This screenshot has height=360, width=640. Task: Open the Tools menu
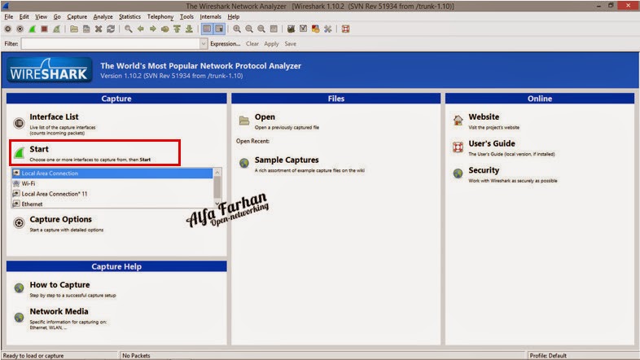186,17
